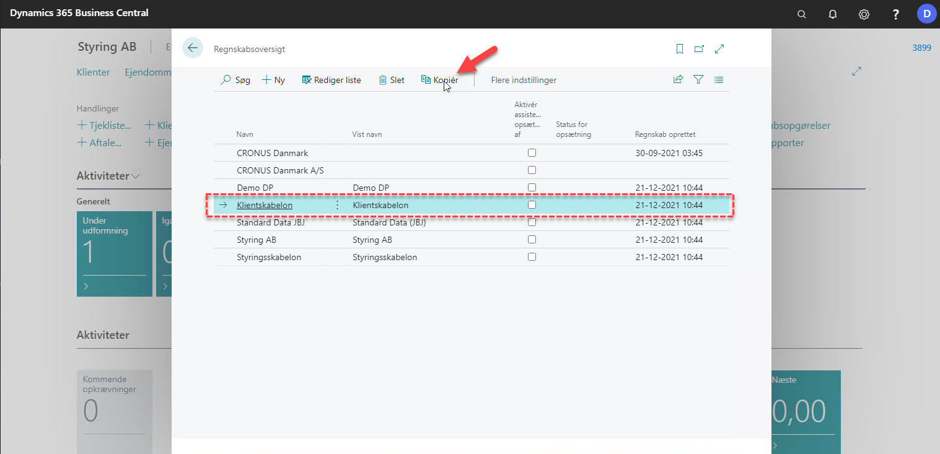Tick the checkbox for CRONUS Danmark
The image size is (940, 454).
pos(532,153)
